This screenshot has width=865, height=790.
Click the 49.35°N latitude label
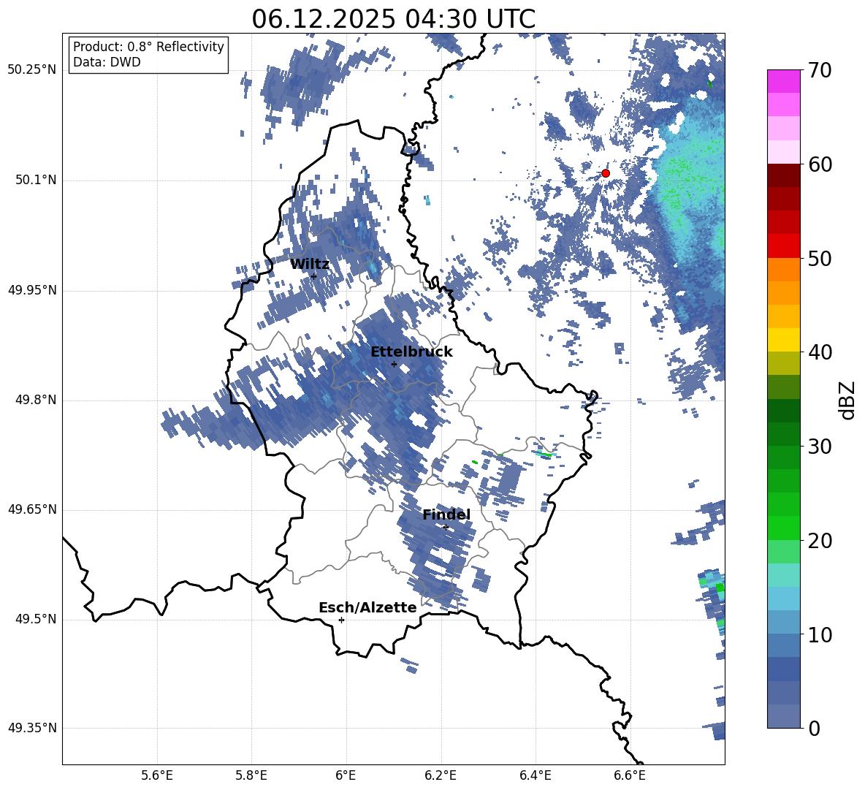point(32,728)
